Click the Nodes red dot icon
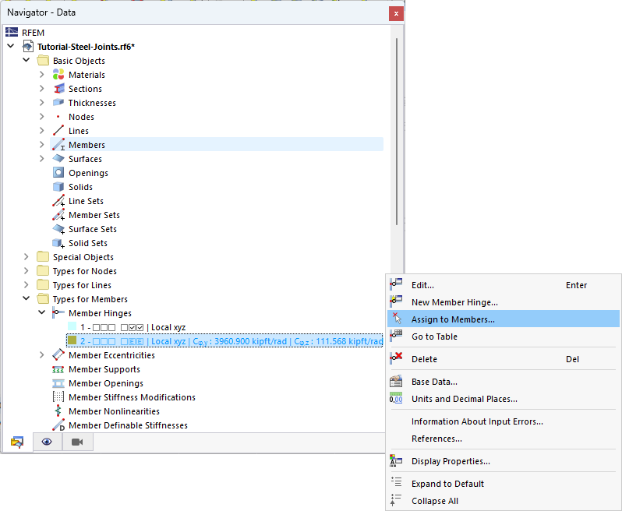This screenshot has height=511, width=622. [58, 117]
